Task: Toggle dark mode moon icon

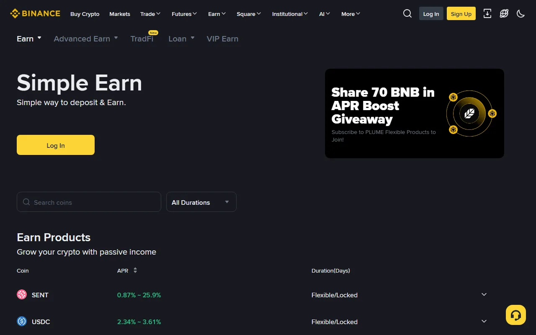Action: tap(521, 14)
